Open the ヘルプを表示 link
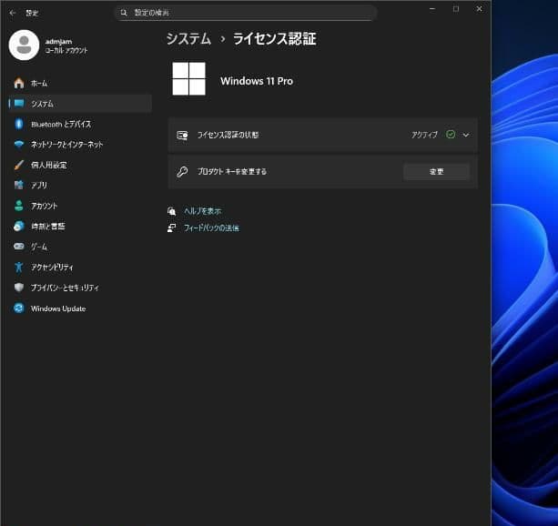The height and width of the screenshot is (526, 558). tap(202, 211)
